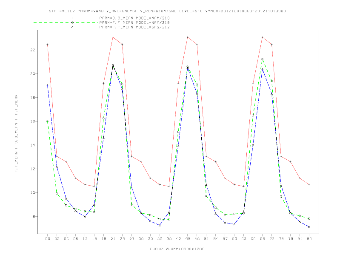
Task: Click x-axis forecast hour label 84
Action: (x=309, y=239)
